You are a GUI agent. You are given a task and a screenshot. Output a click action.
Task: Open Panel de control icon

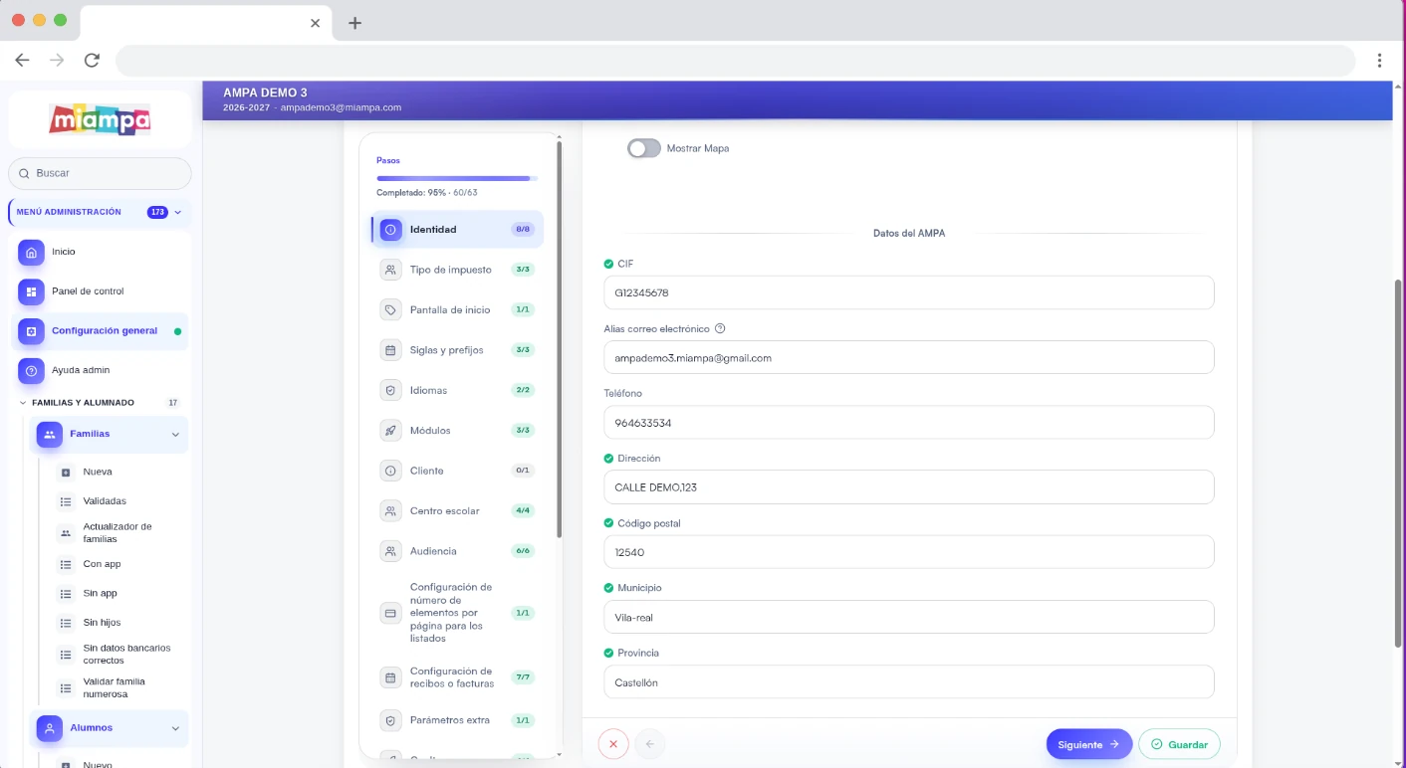click(x=31, y=291)
